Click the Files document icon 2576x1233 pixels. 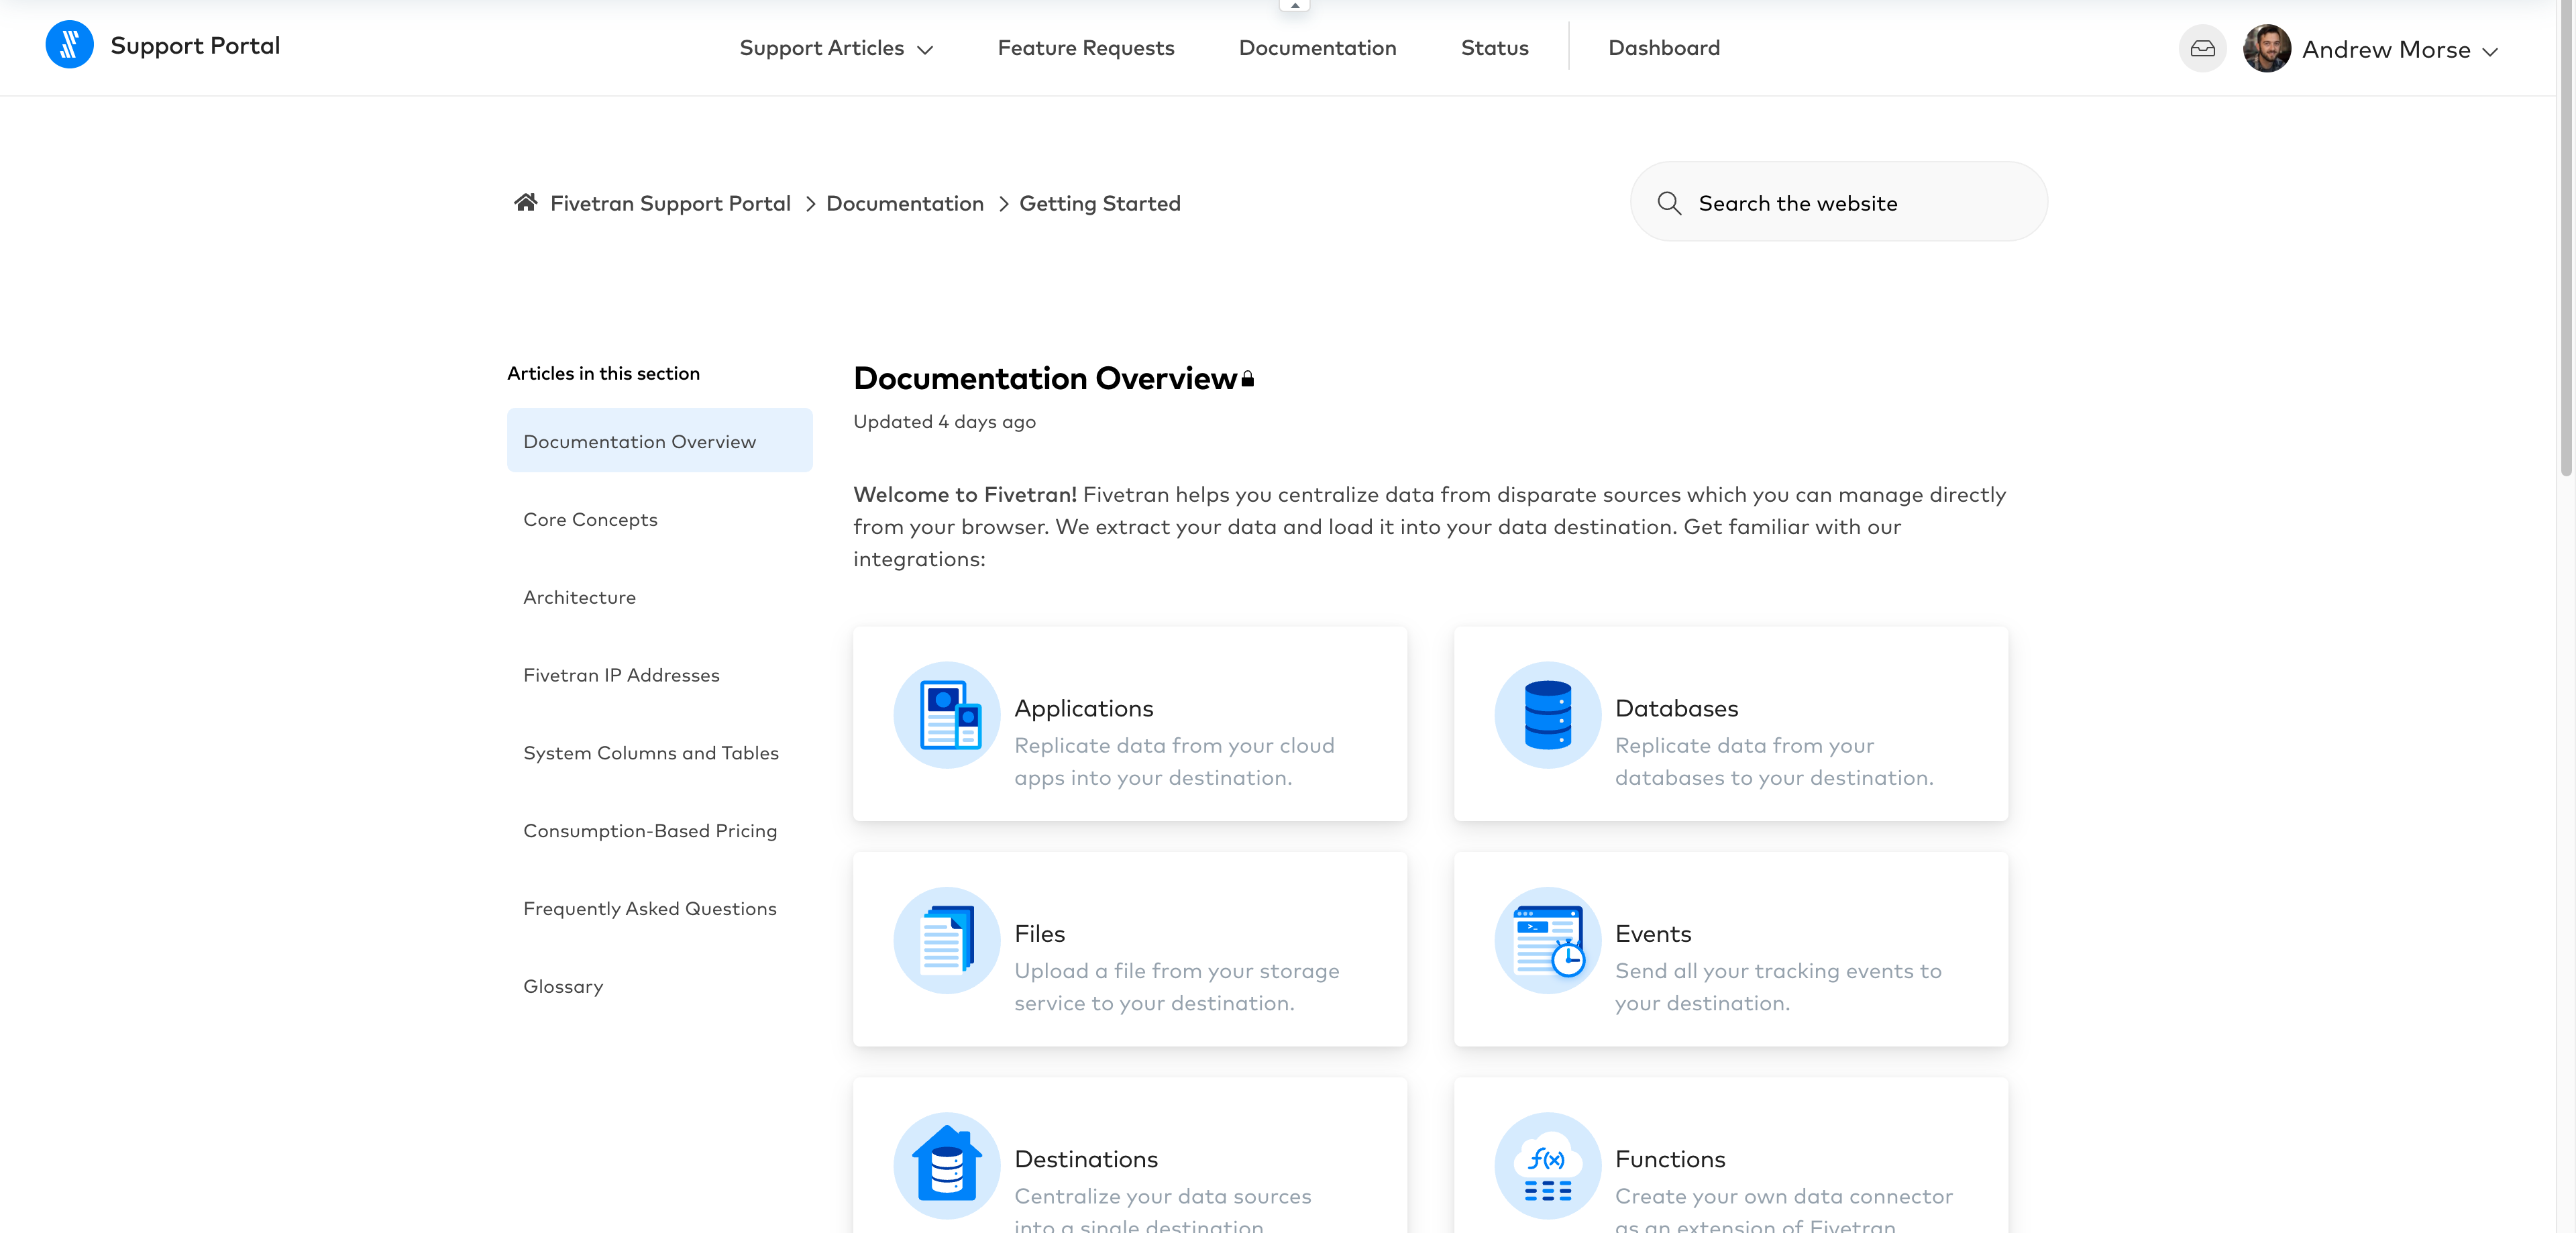(946, 940)
